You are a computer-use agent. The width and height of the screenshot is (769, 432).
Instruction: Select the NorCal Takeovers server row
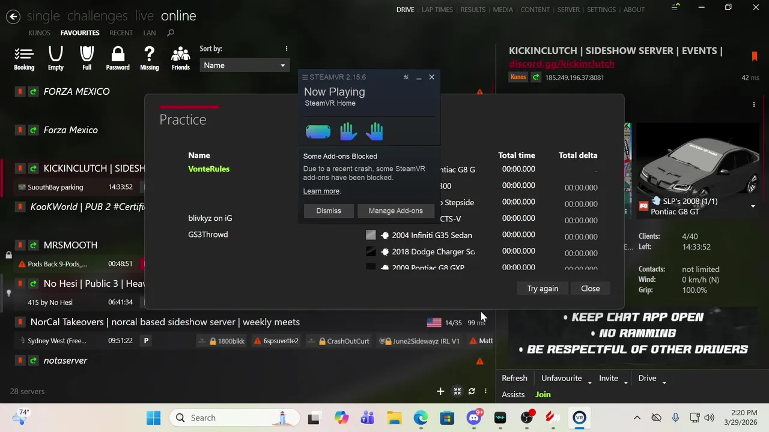[x=248, y=331]
